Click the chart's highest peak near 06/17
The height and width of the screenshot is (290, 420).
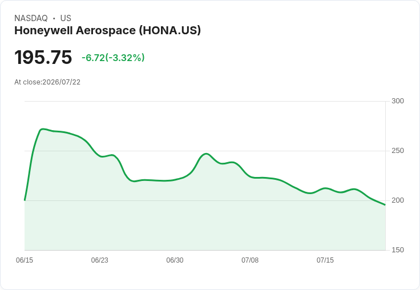click(43, 129)
